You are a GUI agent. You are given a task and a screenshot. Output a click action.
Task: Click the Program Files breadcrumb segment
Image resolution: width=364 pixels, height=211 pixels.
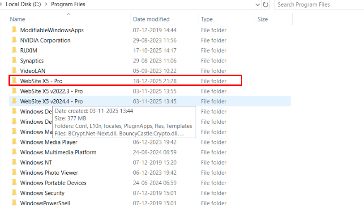tap(68, 4)
